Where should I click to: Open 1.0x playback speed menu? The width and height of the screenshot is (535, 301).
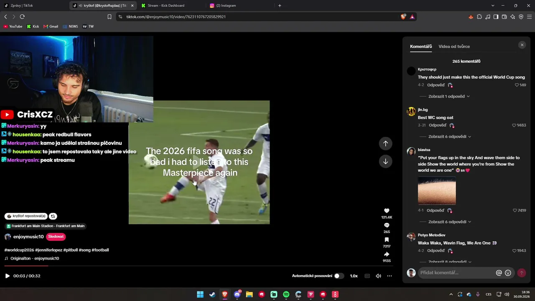(354, 276)
